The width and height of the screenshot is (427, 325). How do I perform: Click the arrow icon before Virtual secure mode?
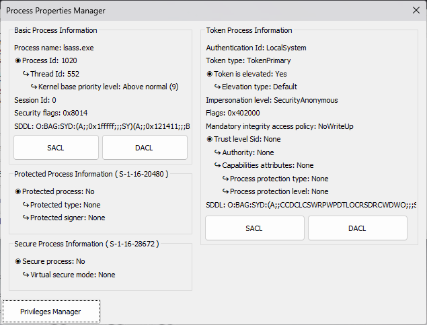pyautogui.click(x=26, y=275)
